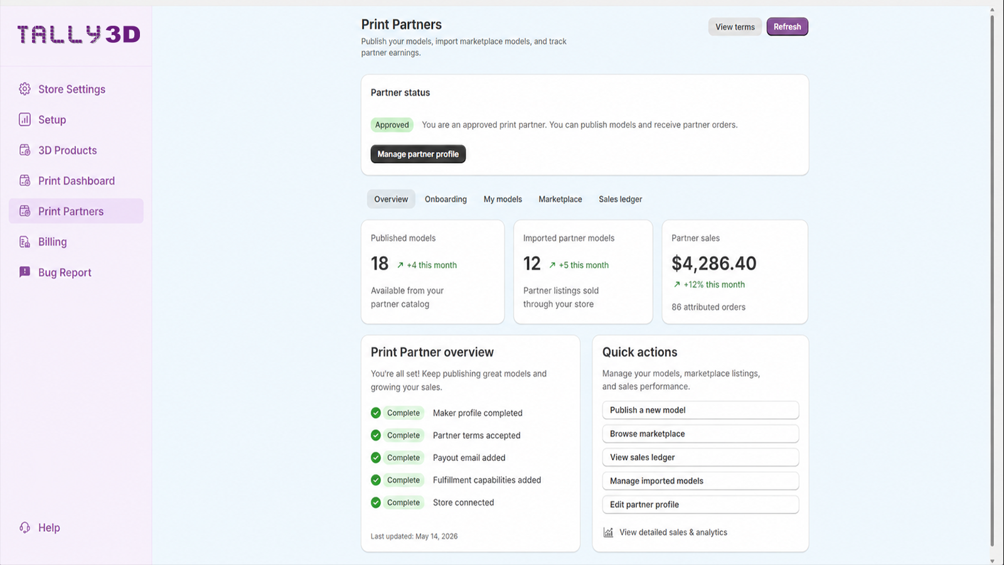Click trend arrow next to +5 this month
1004x565 pixels.
(x=552, y=265)
